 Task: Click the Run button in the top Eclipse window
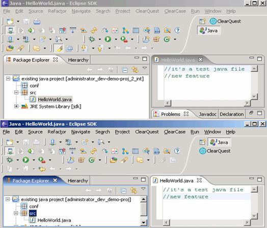coord(108,39)
